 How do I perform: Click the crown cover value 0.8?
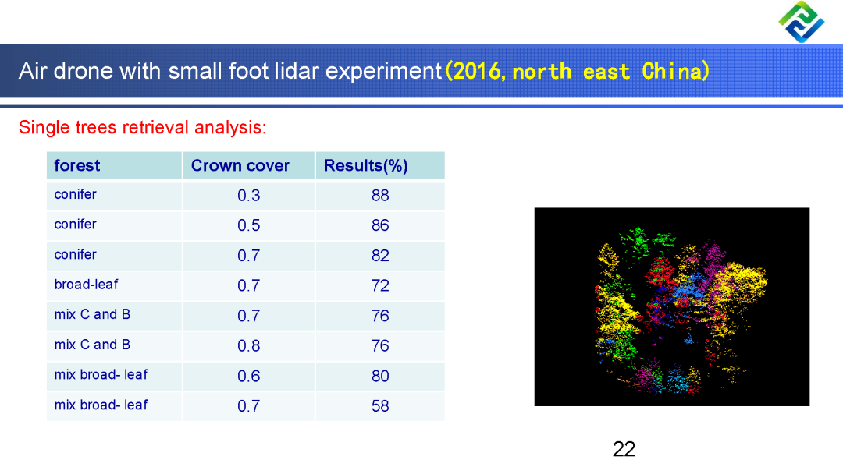(x=248, y=345)
